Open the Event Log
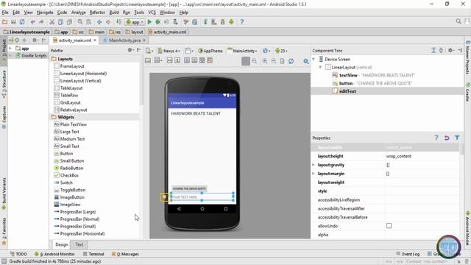Screen dimensions: 471x265 (x=408, y=254)
